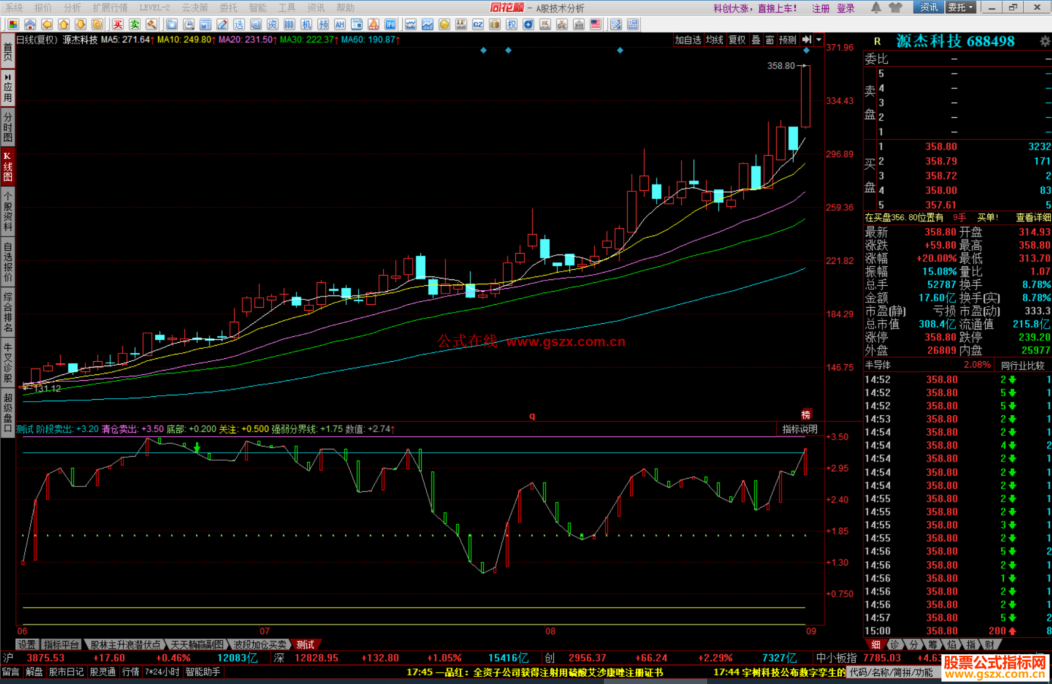This screenshot has width=1052, height=684.
Task: Expand the dropdown arrow next to 预测
Action: 819,40
